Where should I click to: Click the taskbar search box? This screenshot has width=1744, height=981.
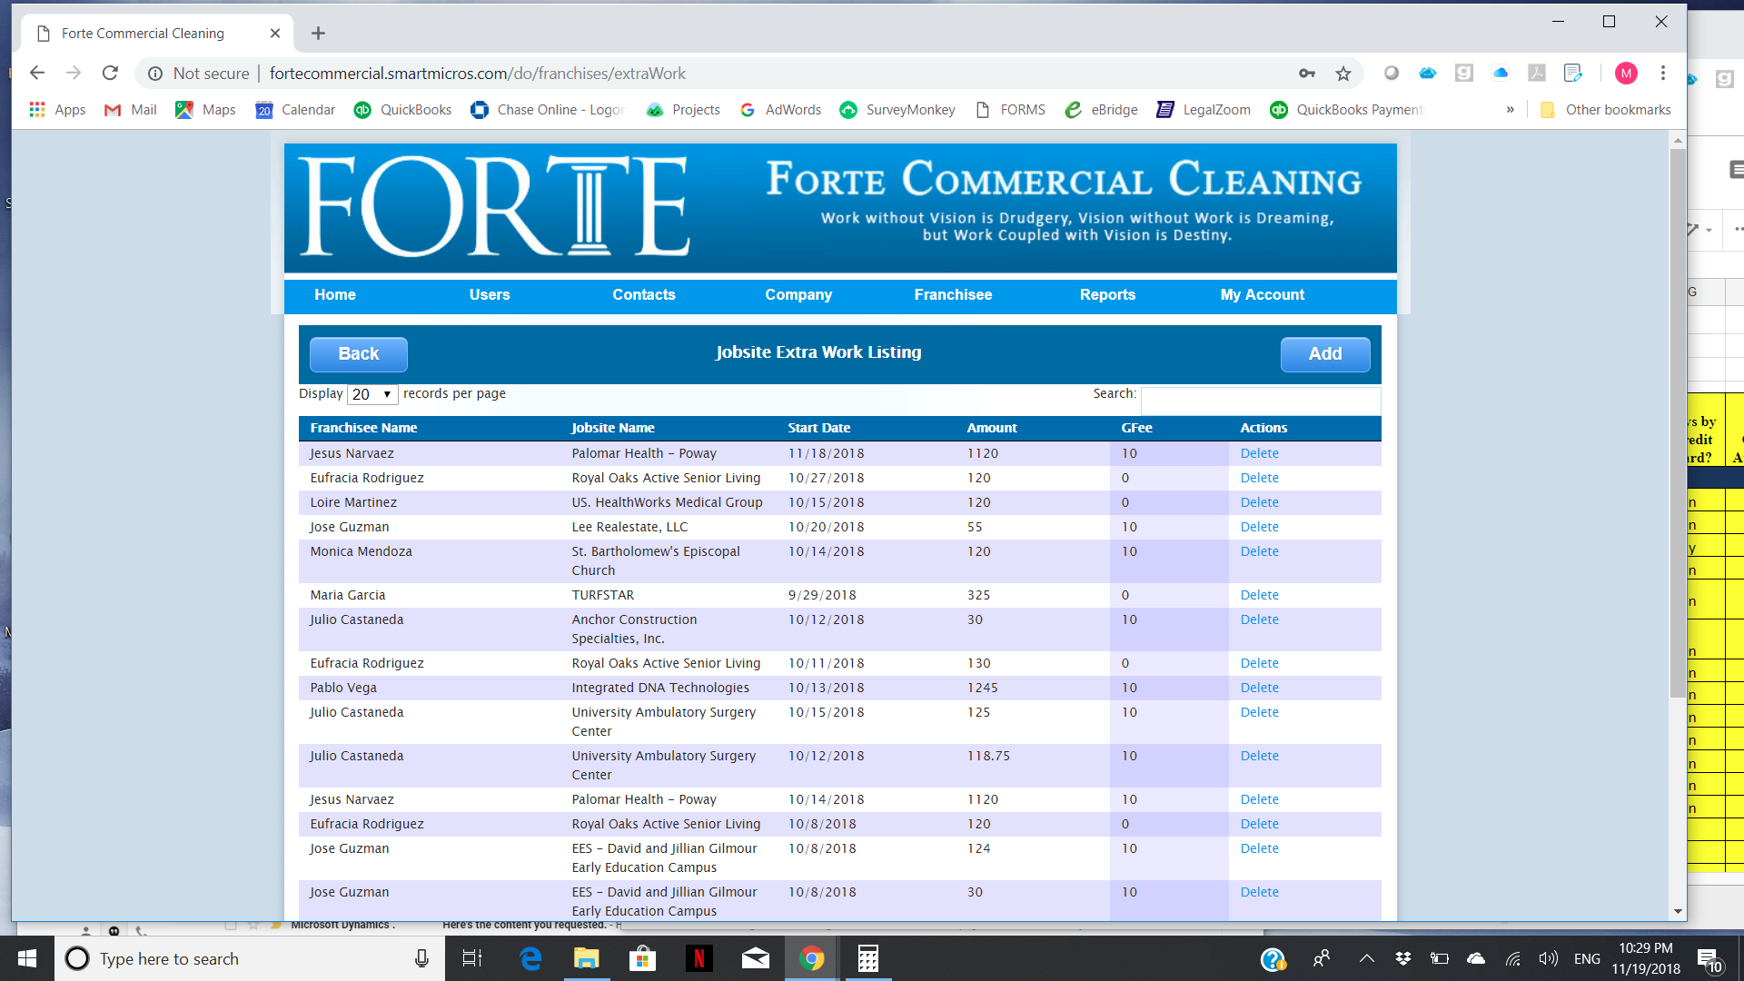[x=250, y=958]
